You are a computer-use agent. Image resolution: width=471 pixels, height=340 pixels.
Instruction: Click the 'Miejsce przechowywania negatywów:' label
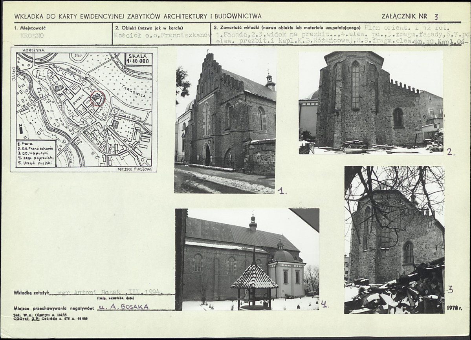(54, 308)
